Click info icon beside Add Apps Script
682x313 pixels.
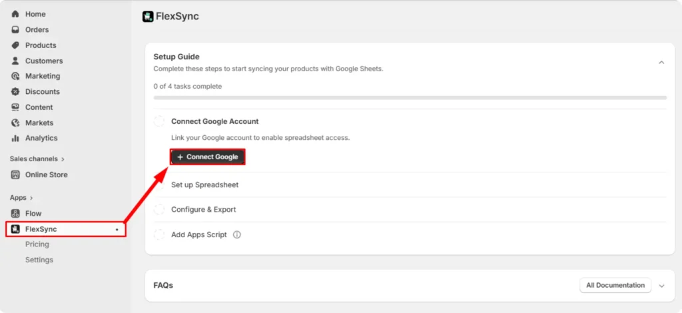tap(236, 234)
